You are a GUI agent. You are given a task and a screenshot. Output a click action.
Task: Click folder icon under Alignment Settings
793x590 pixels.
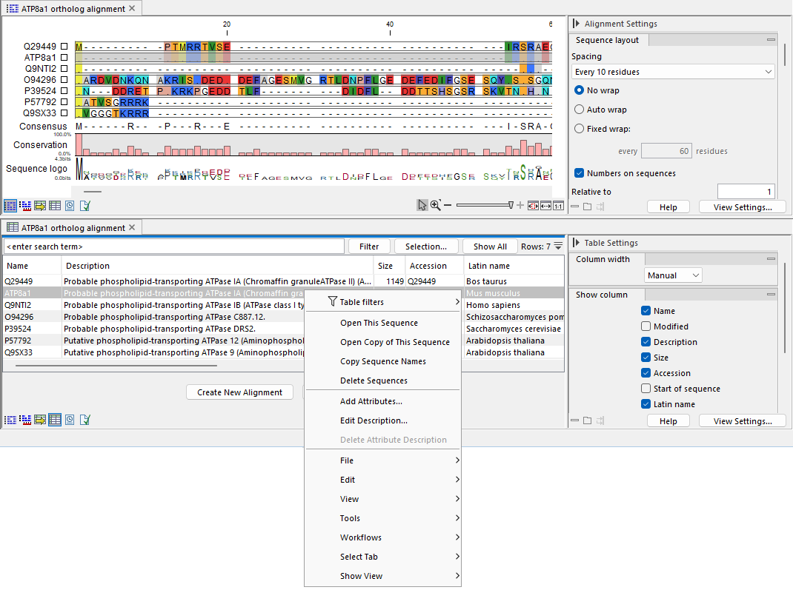587,207
